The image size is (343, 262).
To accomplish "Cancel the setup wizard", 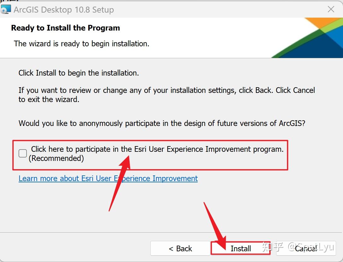I will [306, 248].
